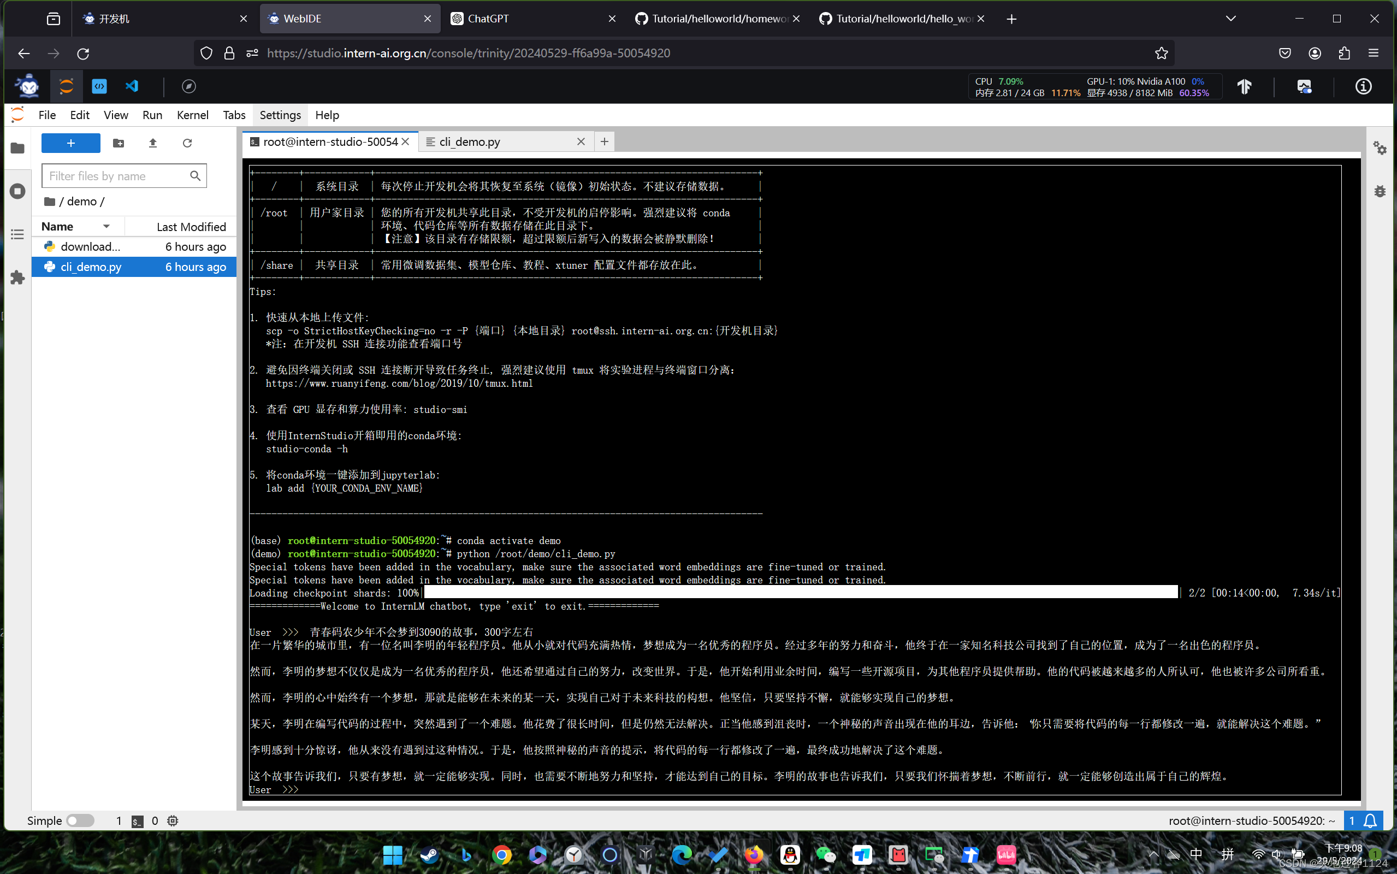Image resolution: width=1397 pixels, height=874 pixels.
Task: Open the Kernel menu
Action: (x=192, y=115)
